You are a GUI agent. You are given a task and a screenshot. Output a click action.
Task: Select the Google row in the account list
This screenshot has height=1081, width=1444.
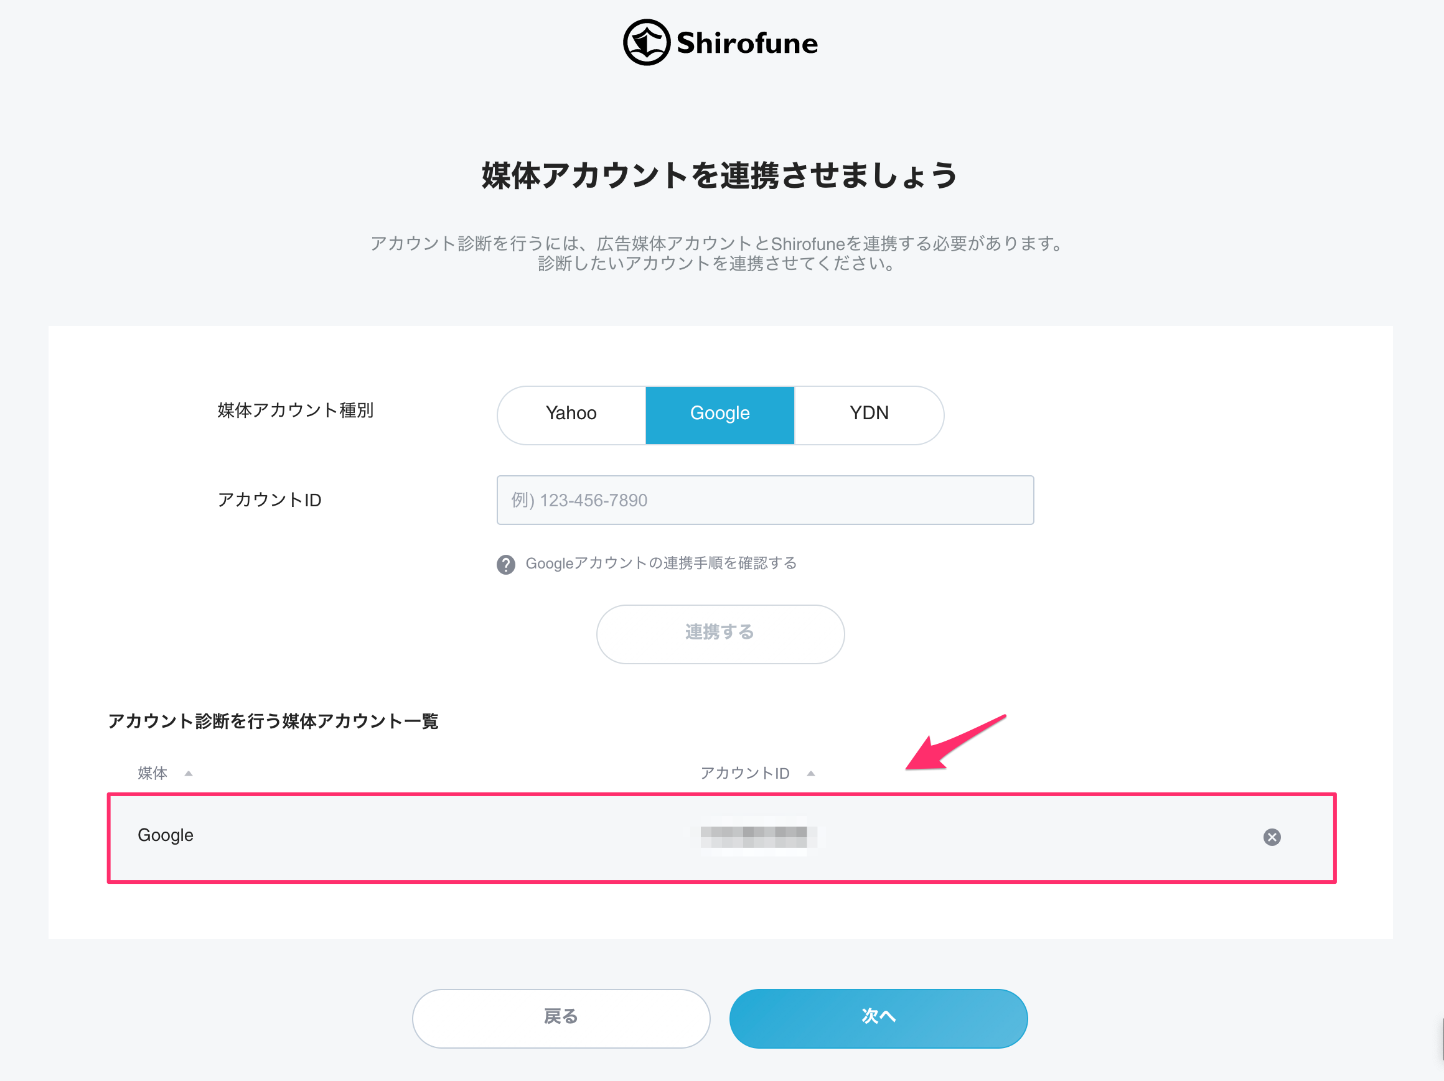[x=721, y=838]
